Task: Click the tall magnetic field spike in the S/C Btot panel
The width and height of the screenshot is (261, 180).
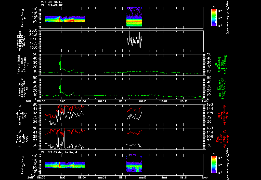Action: [60, 64]
